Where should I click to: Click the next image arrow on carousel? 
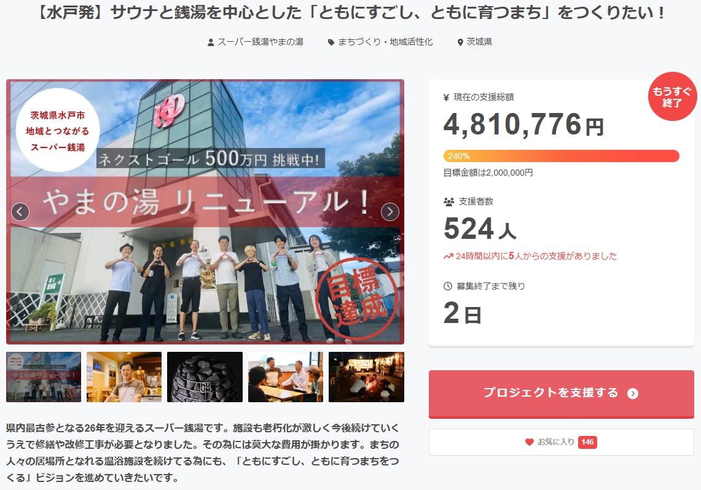point(390,212)
